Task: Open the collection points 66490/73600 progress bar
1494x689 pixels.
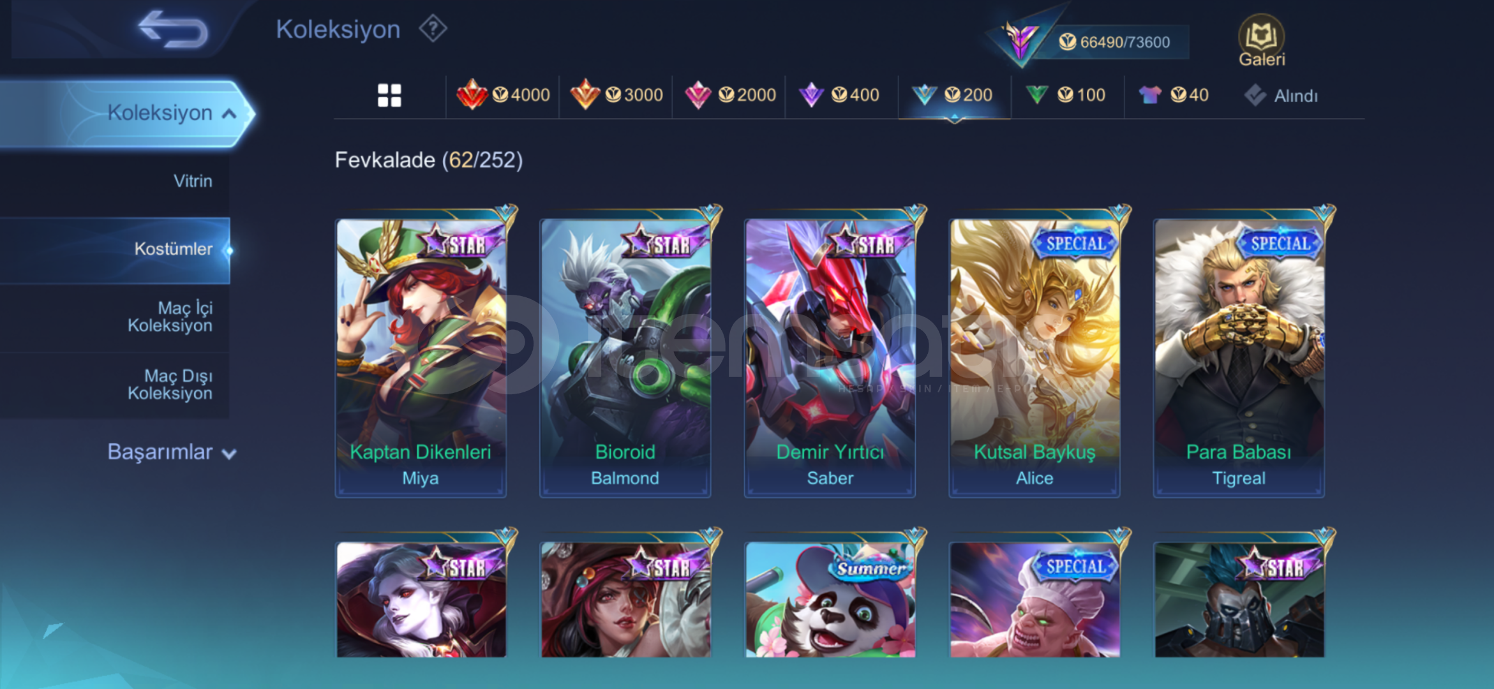Action: [x=1110, y=42]
